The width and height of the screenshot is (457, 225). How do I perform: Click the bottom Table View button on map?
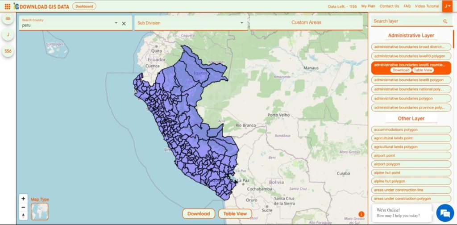click(x=235, y=214)
